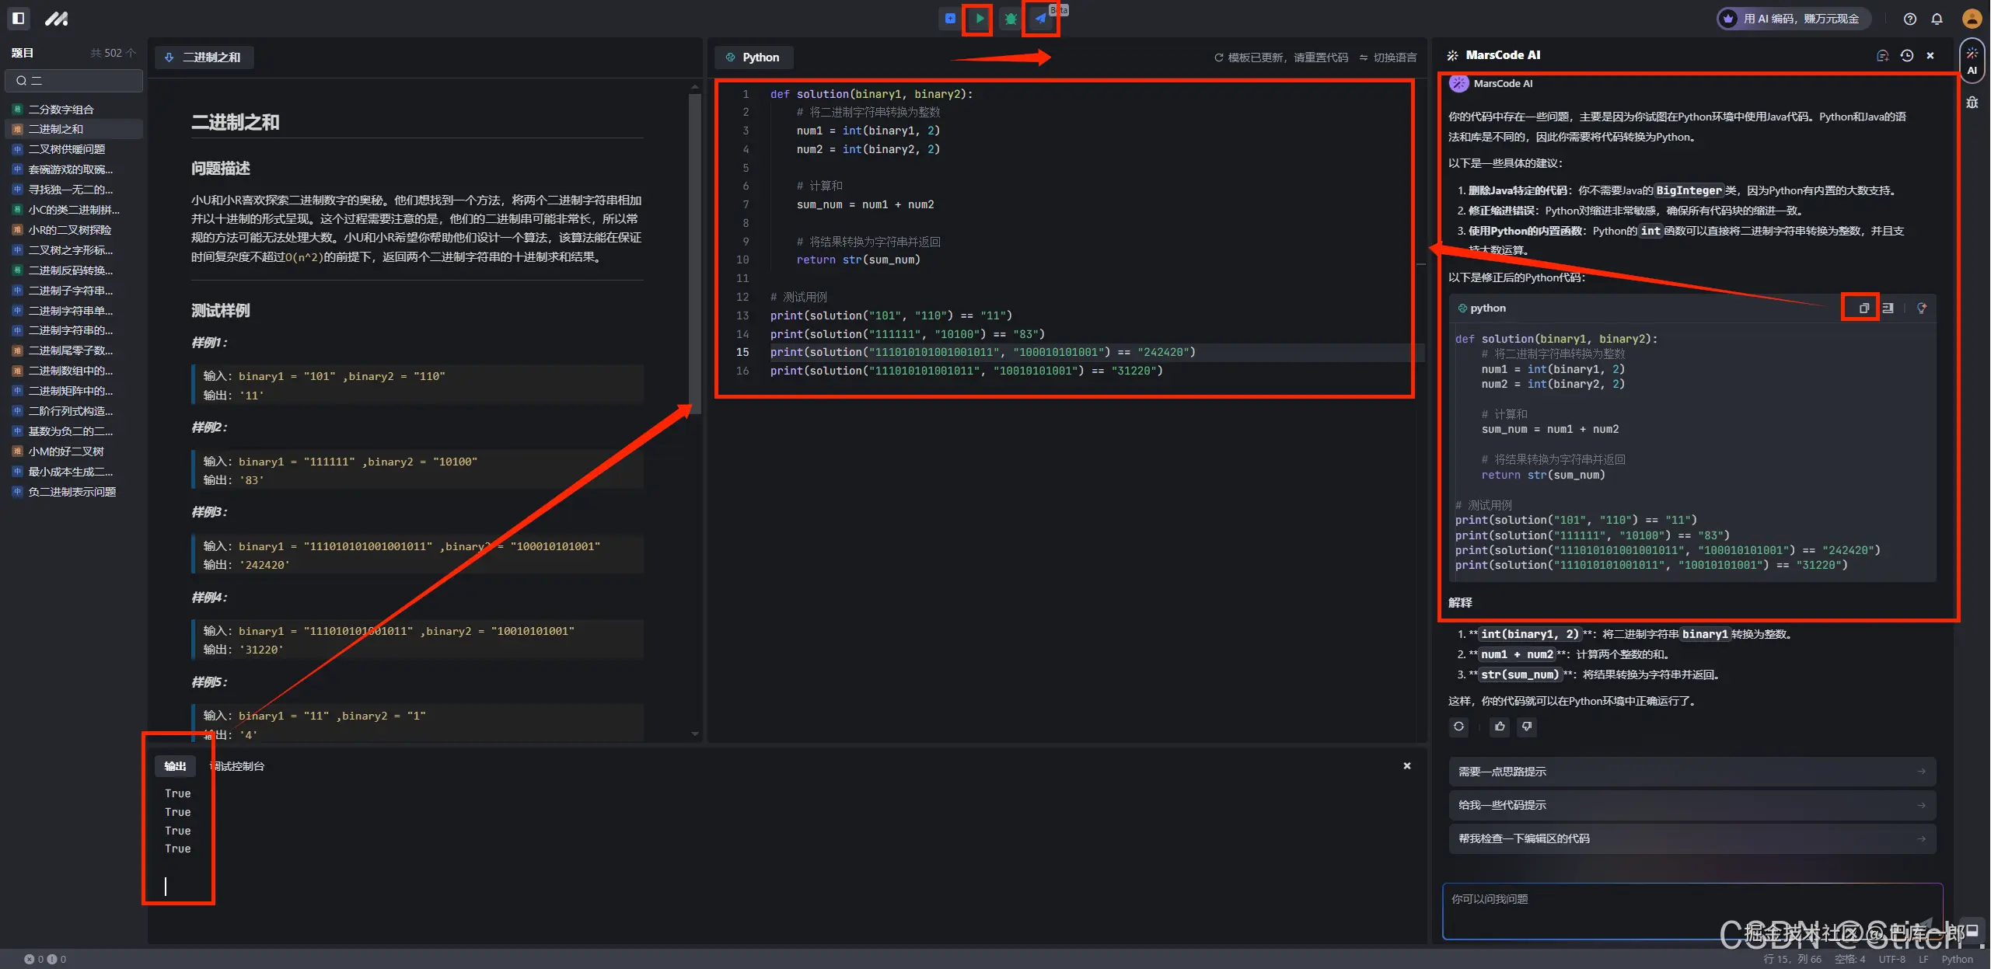Insert AI code into editor icon
Image resolution: width=1991 pixels, height=969 pixels.
(x=1888, y=308)
